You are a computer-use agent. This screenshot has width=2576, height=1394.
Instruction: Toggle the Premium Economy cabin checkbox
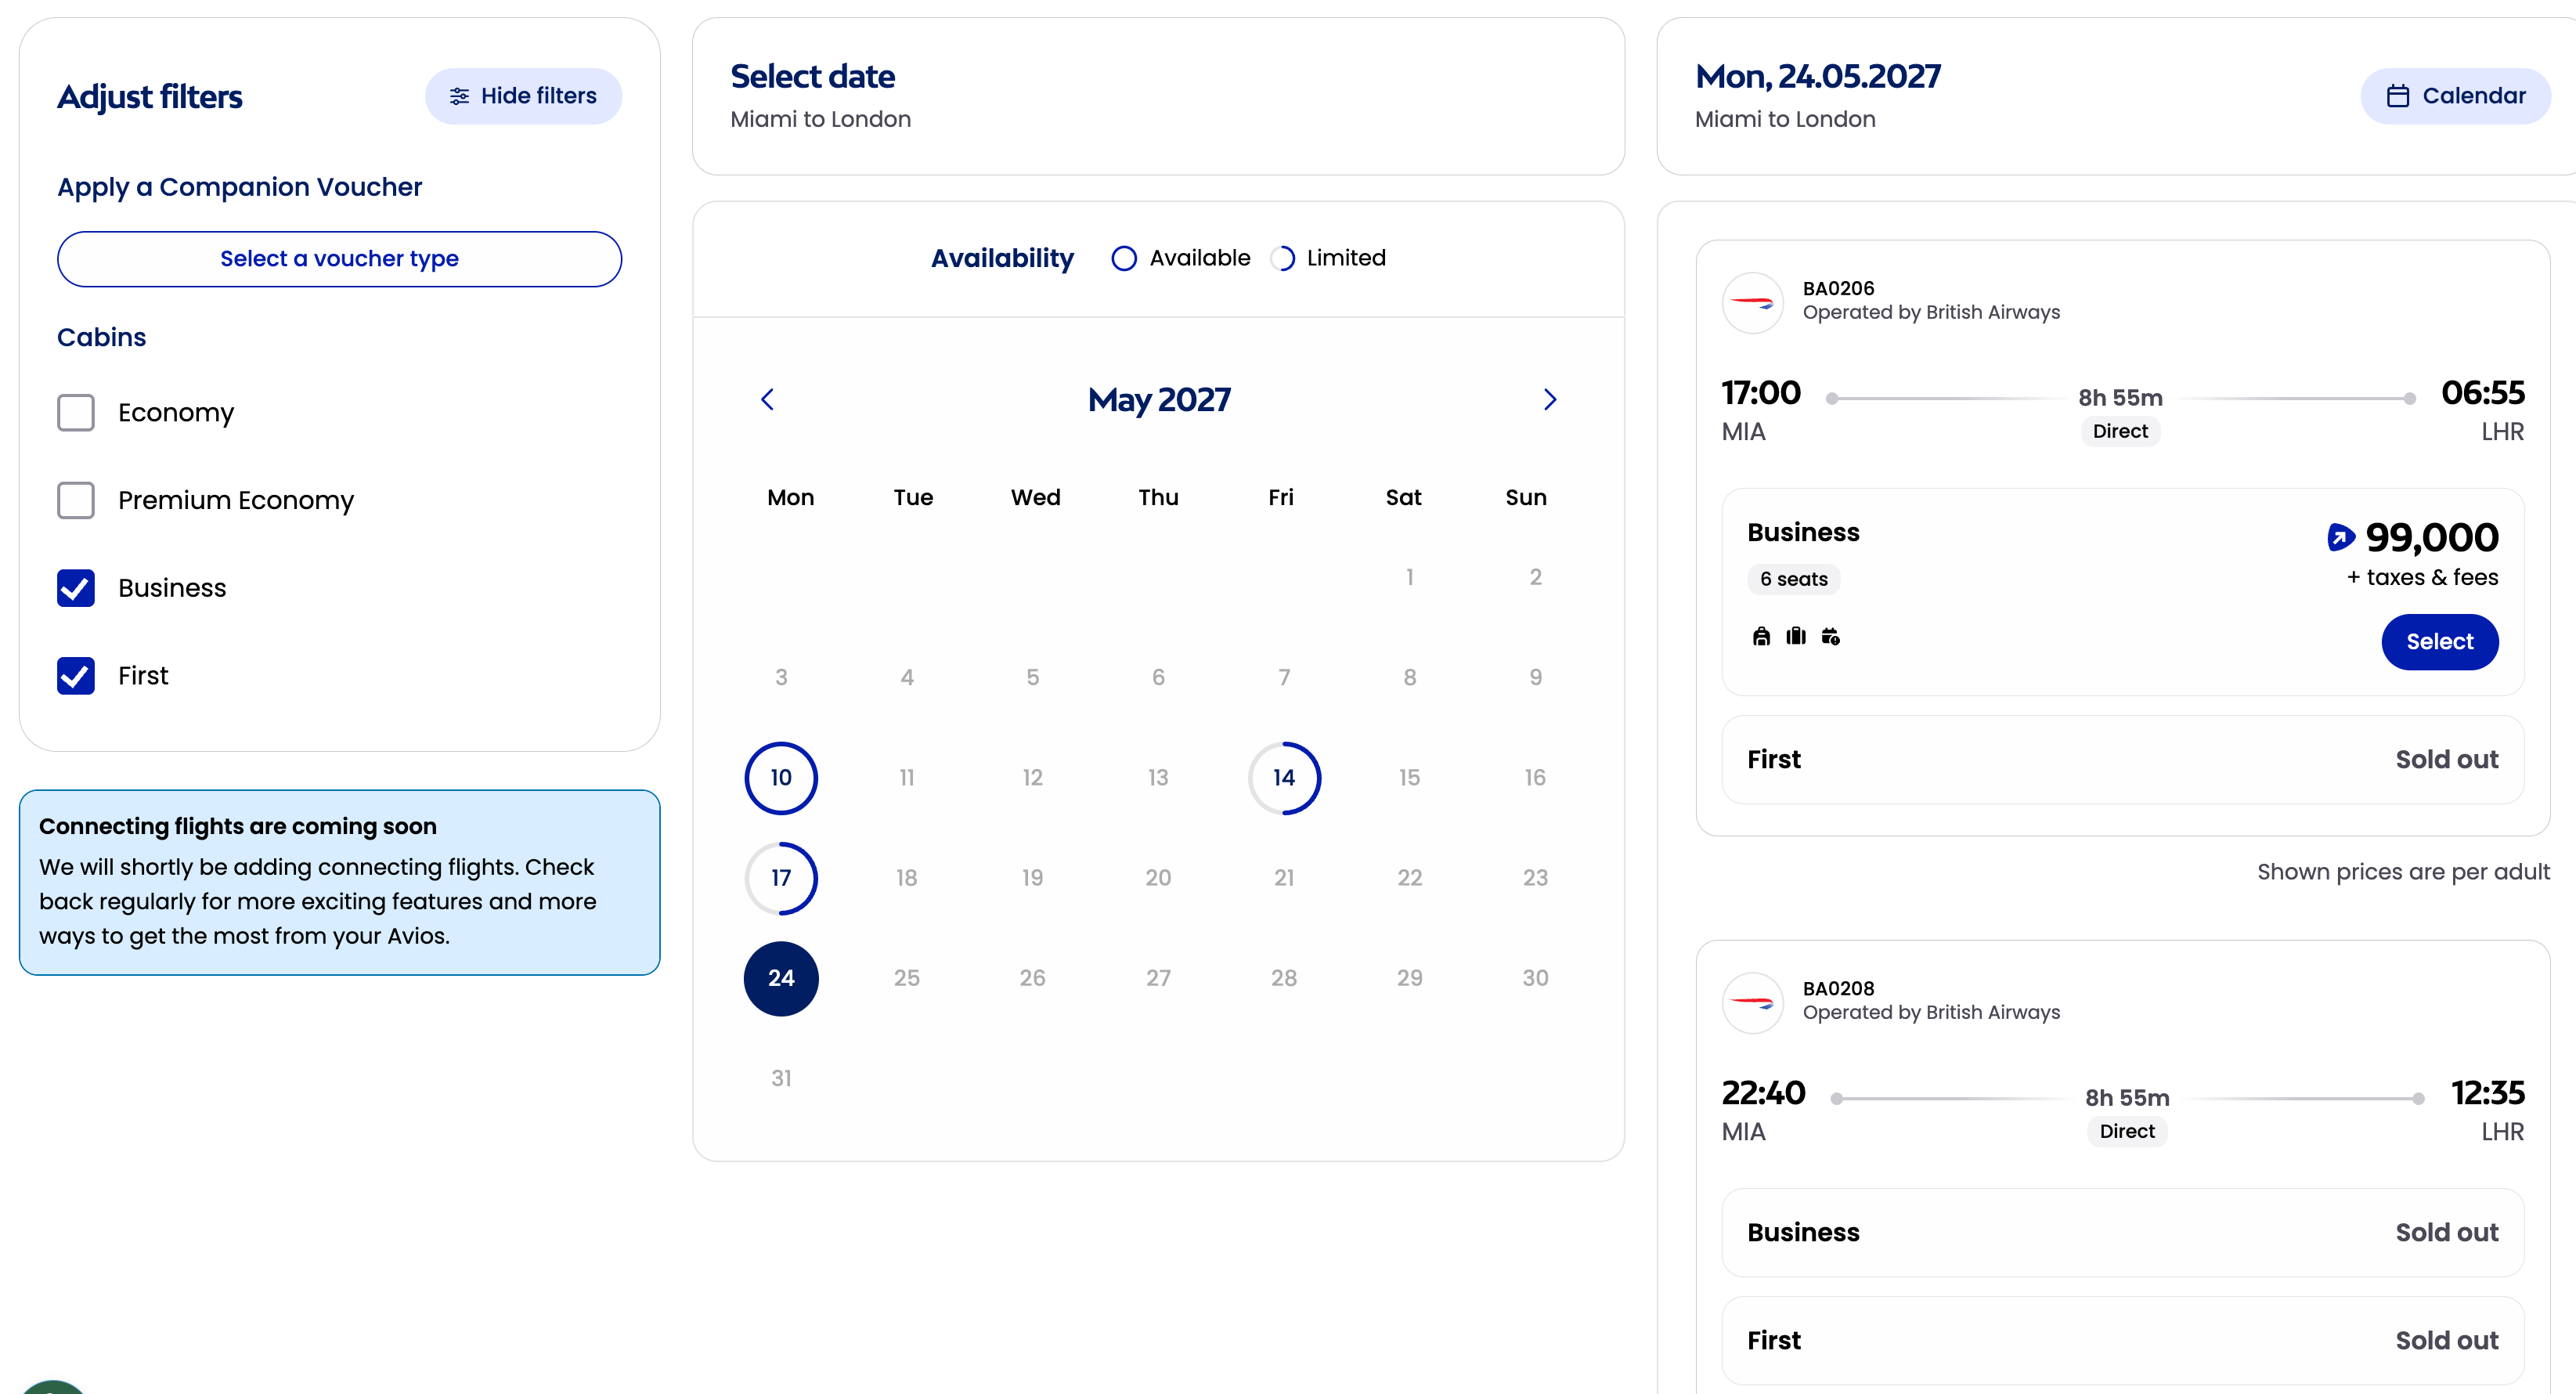click(76, 500)
